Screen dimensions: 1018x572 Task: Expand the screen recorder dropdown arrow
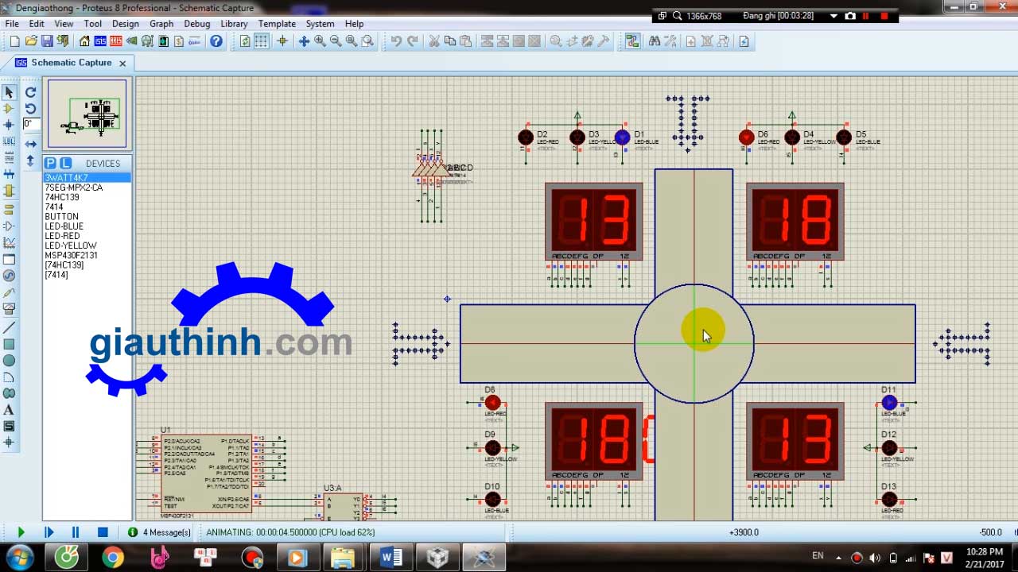coord(833,16)
